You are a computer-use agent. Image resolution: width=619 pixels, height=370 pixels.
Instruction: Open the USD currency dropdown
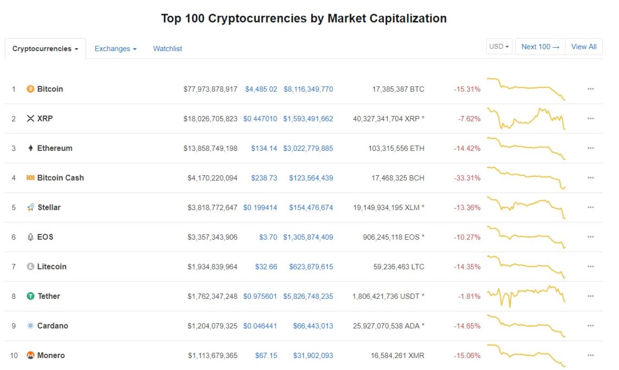(499, 47)
